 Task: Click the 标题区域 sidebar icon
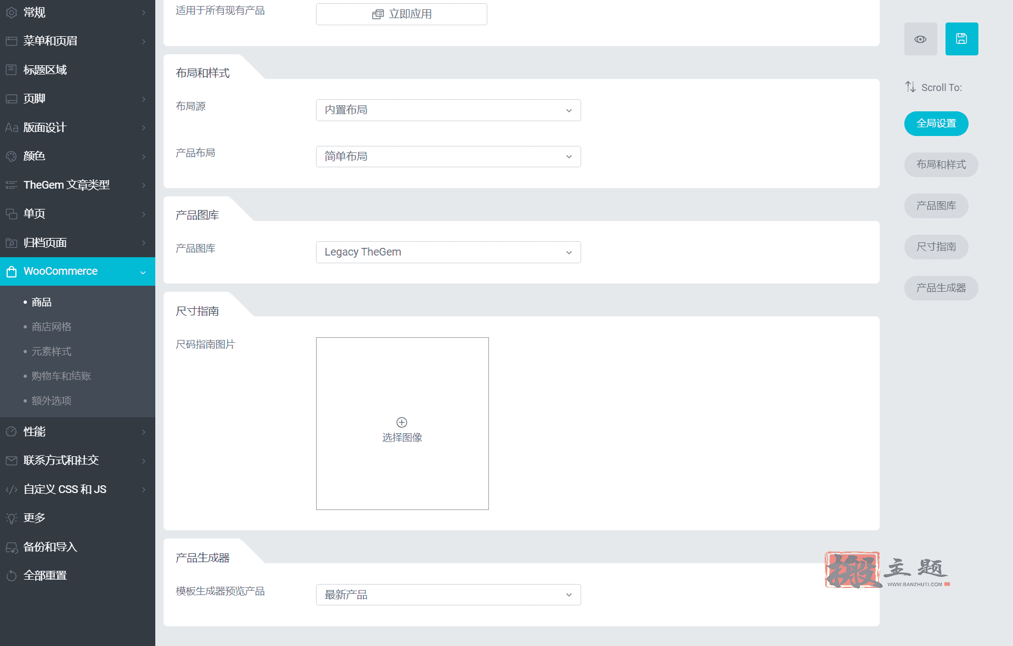[x=12, y=70]
